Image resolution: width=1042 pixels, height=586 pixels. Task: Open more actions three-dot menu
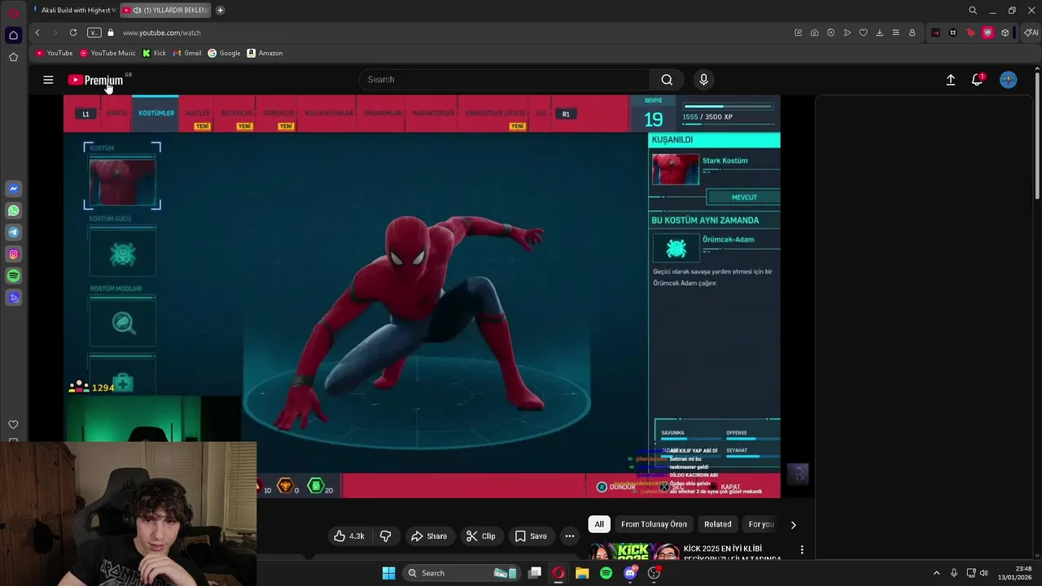[x=570, y=536]
